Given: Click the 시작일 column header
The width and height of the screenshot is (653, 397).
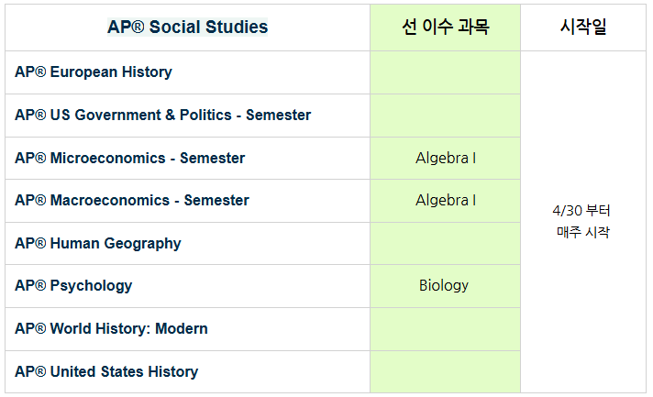Looking at the screenshot, I should click(583, 28).
